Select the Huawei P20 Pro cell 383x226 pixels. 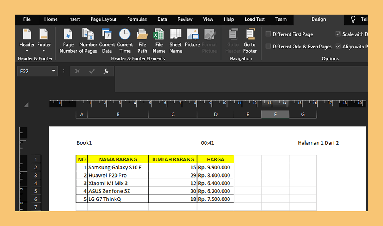point(118,175)
